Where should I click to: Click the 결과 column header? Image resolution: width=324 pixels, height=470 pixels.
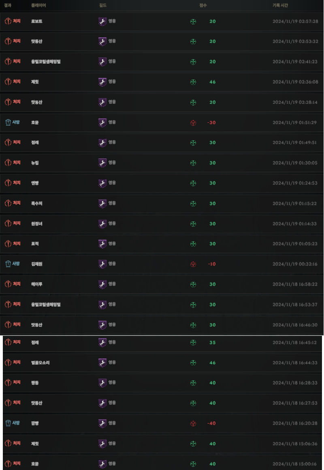pyautogui.click(x=7, y=5)
